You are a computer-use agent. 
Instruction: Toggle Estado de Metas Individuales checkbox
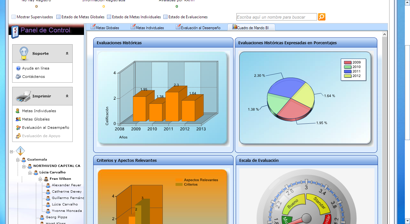pyautogui.click(x=109, y=17)
